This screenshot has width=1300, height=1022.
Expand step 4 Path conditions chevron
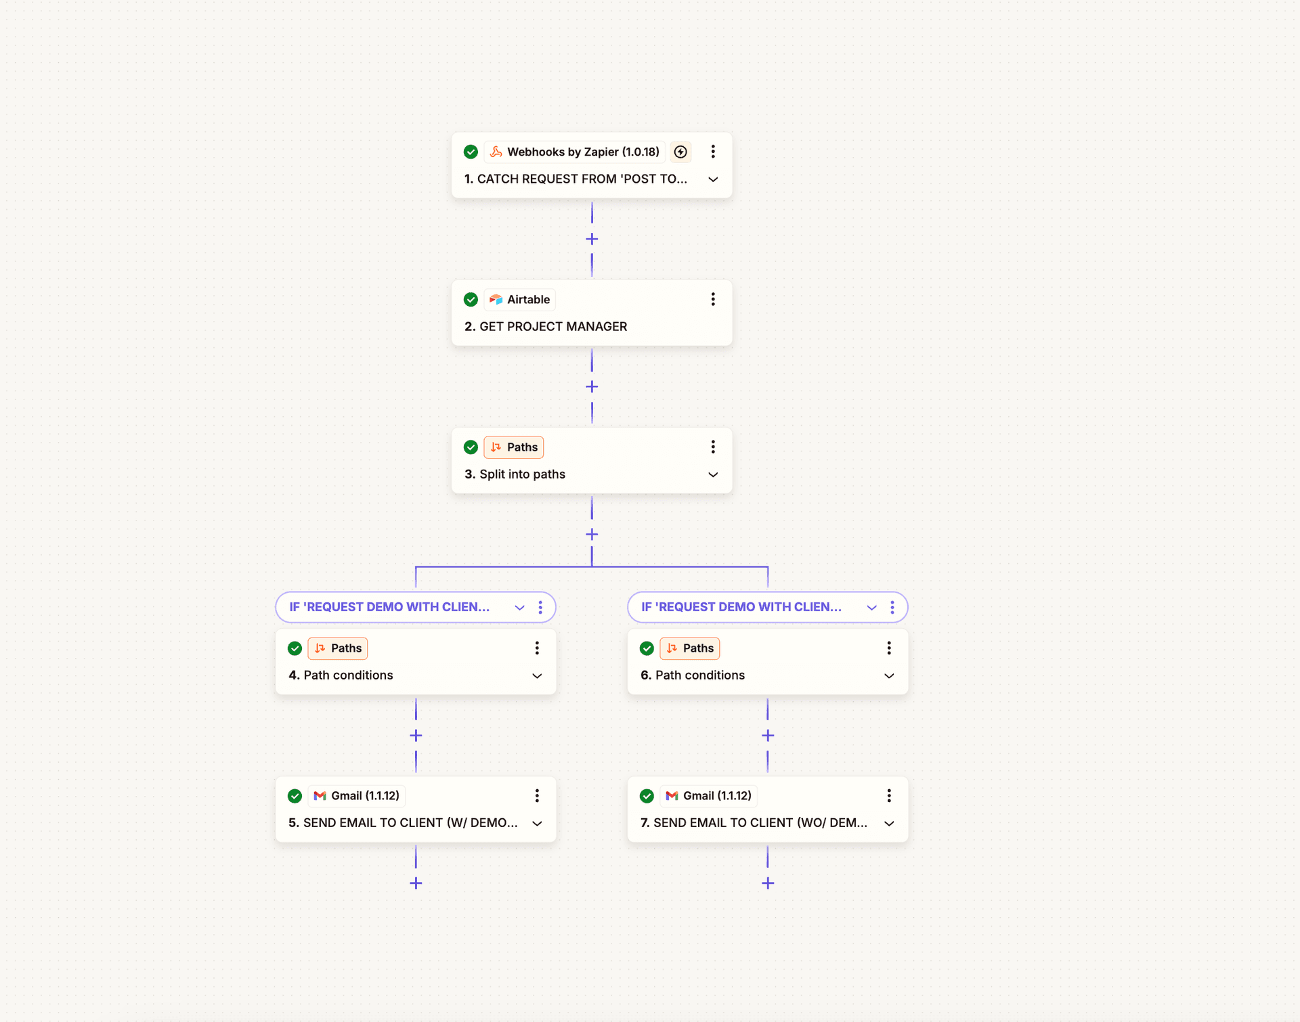coord(537,675)
